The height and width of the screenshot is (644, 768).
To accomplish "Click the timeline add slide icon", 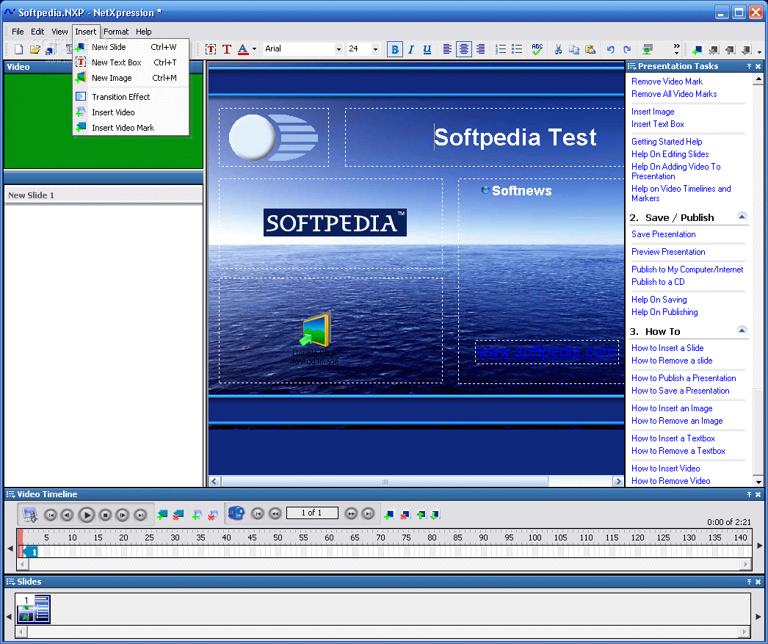I will [389, 515].
